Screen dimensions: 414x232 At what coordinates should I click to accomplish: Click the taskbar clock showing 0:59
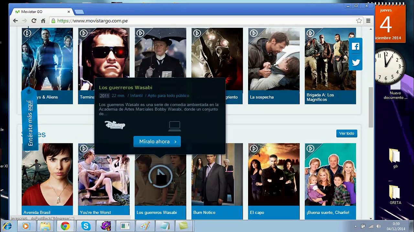pyautogui.click(x=396, y=226)
